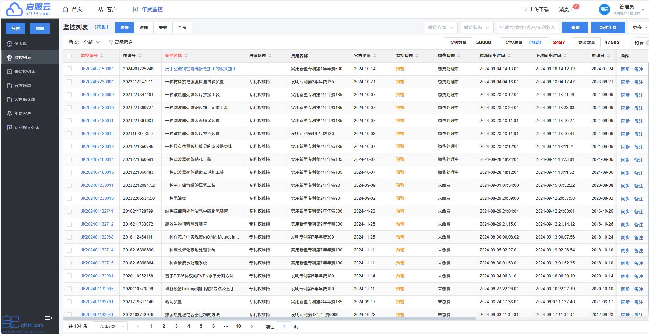Switch to the 失效 tab

point(163,28)
